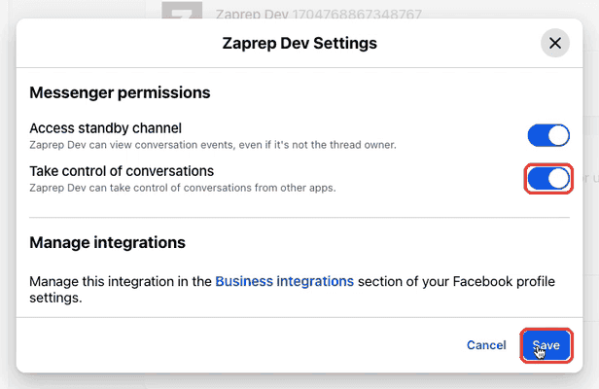Click the Cancel button
The width and height of the screenshot is (599, 389).
pos(486,345)
